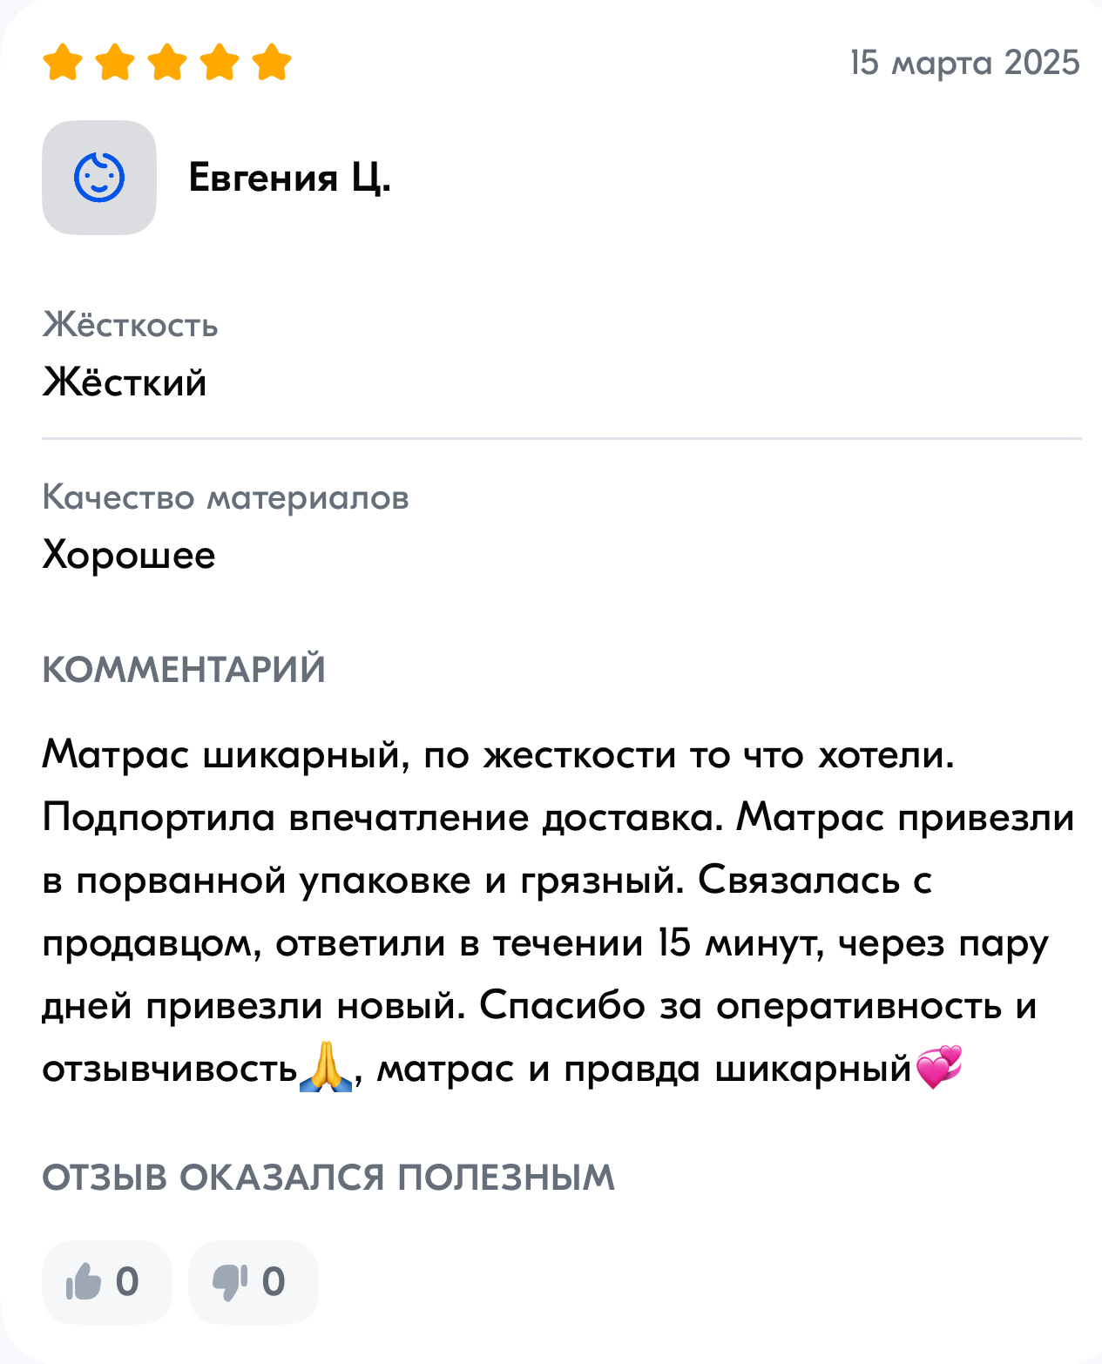Click the fifth rating star
The width and height of the screenshot is (1102, 1364).
click(x=272, y=63)
